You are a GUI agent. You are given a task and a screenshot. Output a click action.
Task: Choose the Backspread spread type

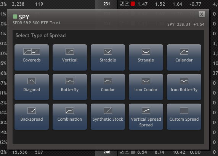pos(32,117)
